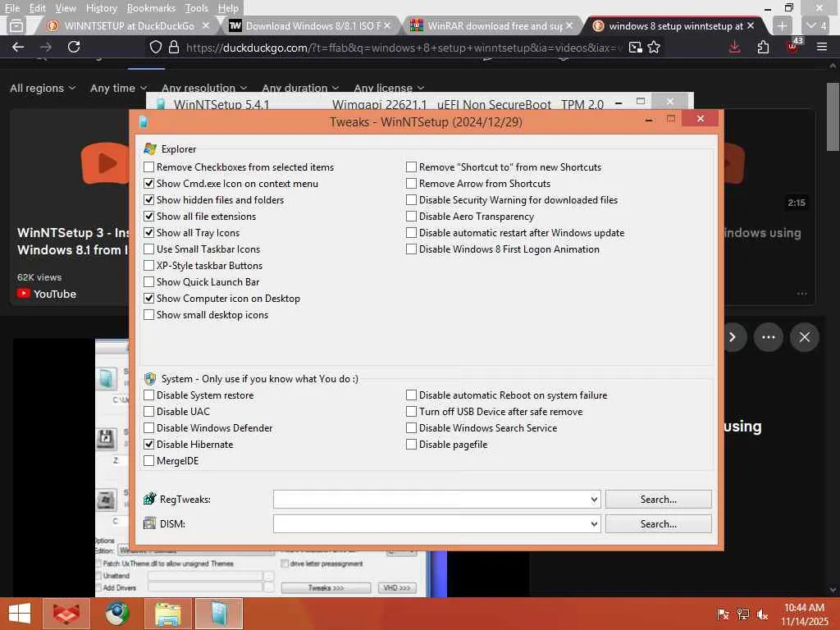This screenshot has width=840, height=630.
Task: Open the Any resolution filter dropdown
Action: pos(204,88)
